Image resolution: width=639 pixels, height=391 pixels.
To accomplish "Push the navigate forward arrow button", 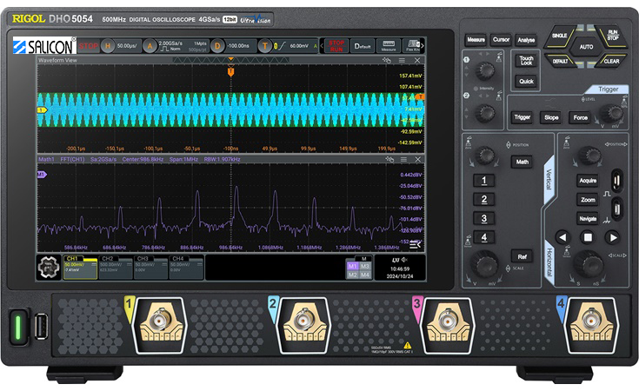I will pos(613,237).
